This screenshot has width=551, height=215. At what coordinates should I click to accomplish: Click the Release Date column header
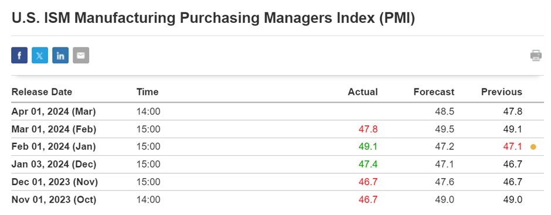click(42, 92)
